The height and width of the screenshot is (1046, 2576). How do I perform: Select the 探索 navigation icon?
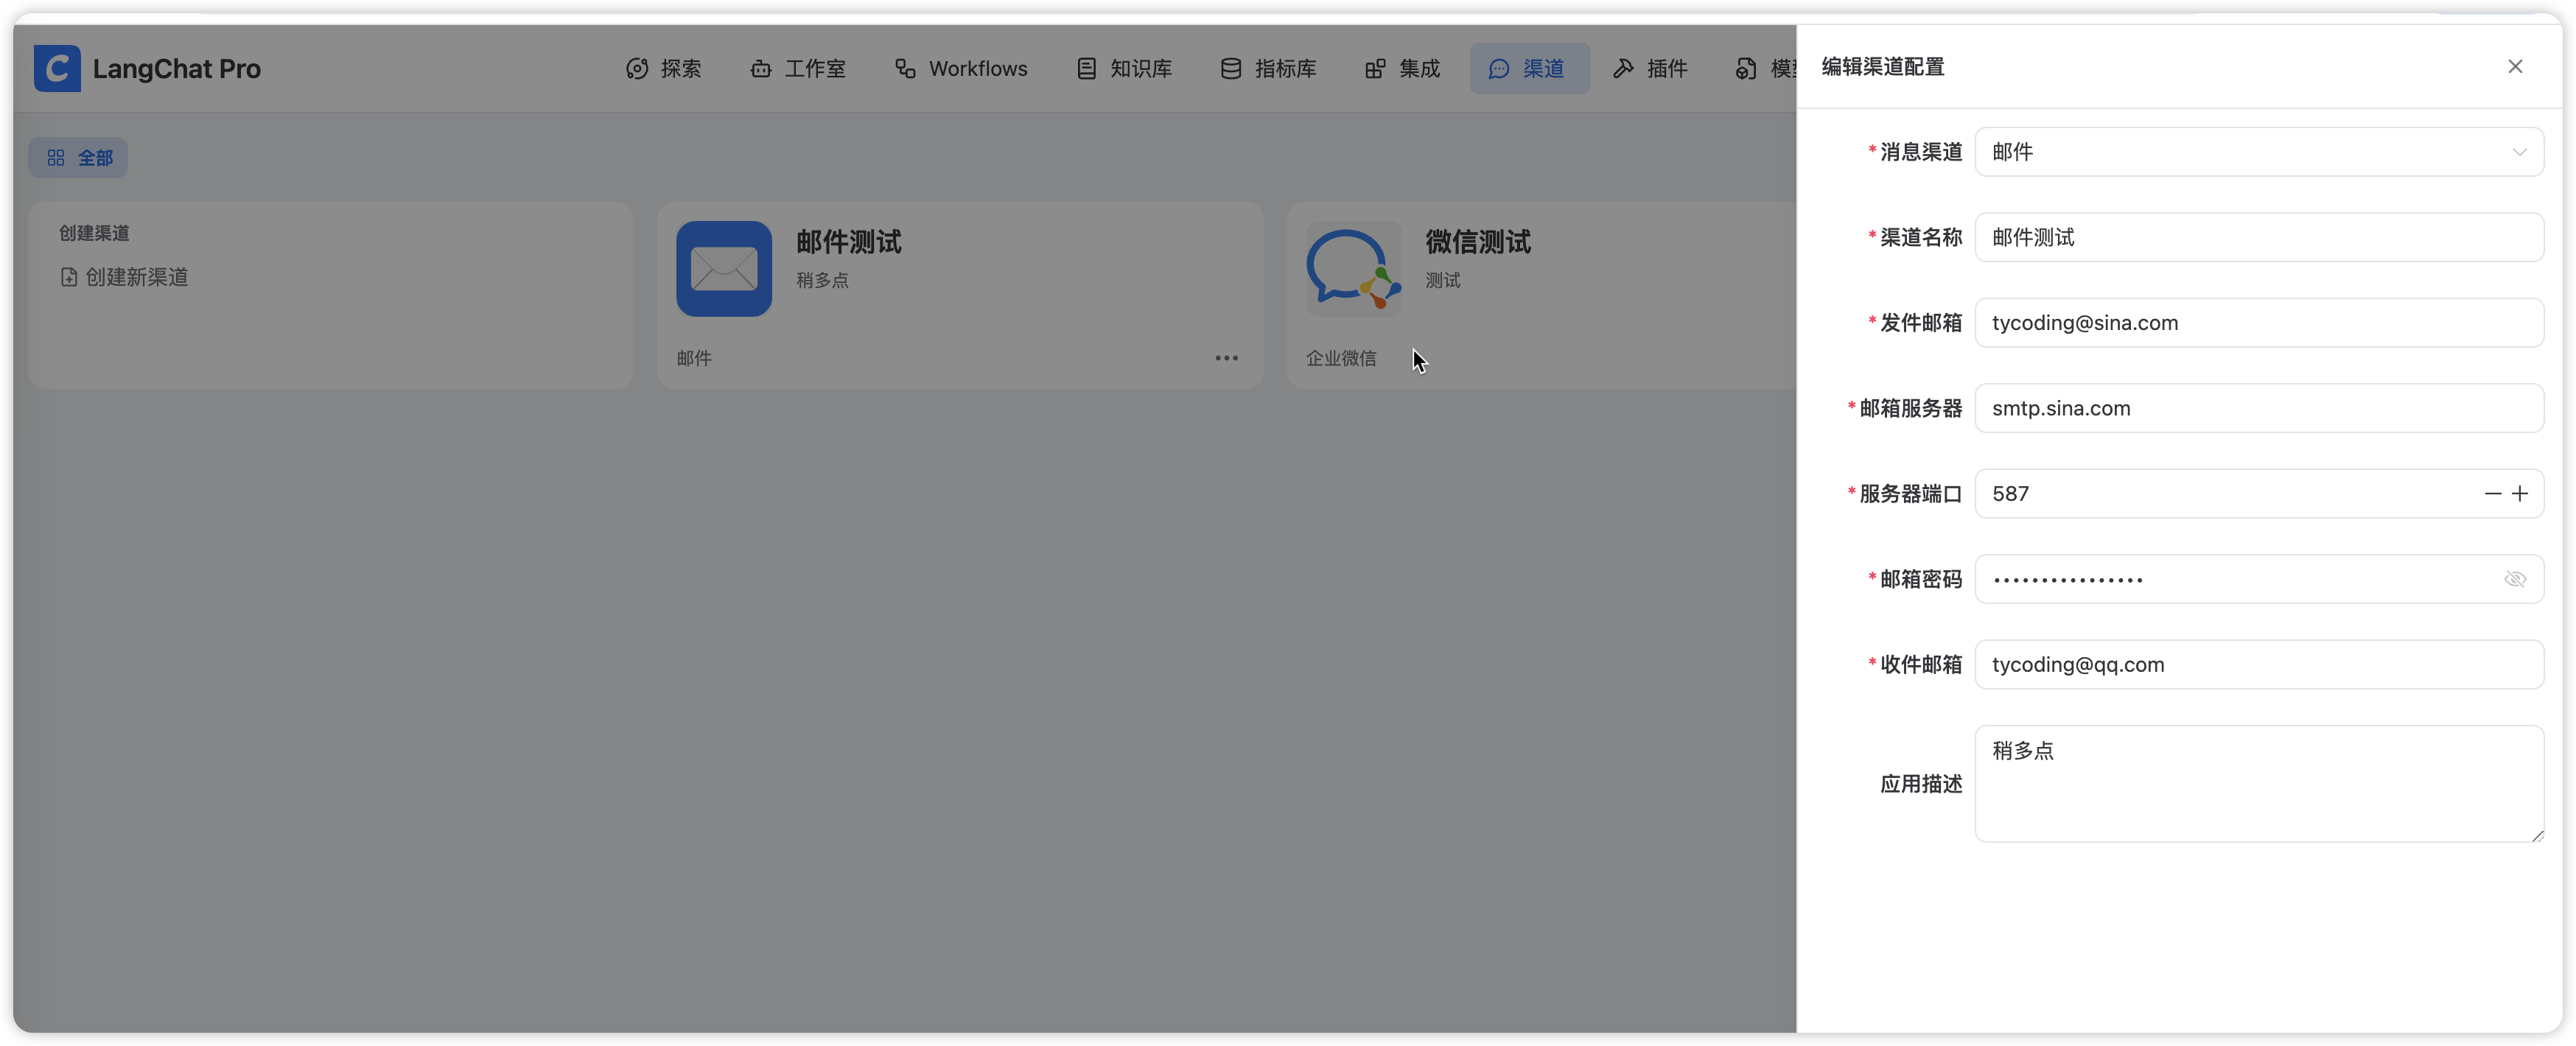(x=637, y=68)
